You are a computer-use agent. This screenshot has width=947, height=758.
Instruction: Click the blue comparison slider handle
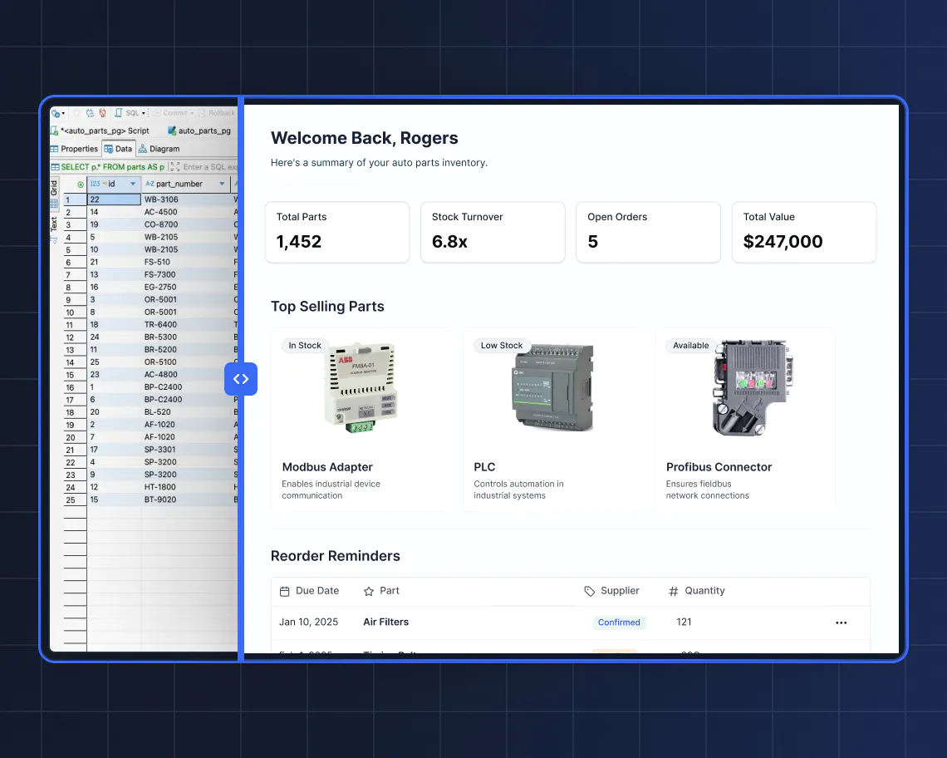(241, 379)
